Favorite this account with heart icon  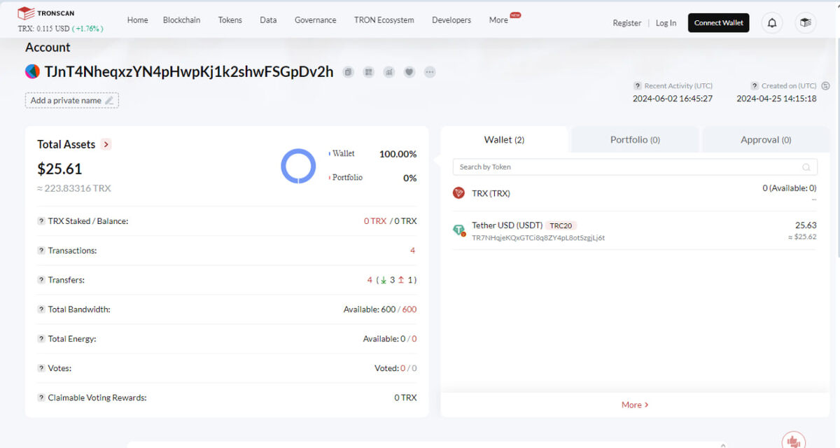coord(409,71)
